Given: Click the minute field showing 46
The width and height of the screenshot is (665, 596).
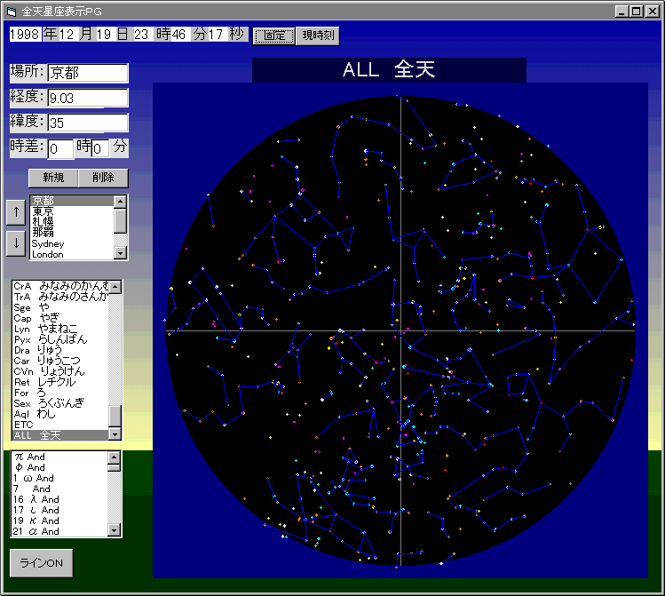Looking at the screenshot, I should click(x=179, y=34).
